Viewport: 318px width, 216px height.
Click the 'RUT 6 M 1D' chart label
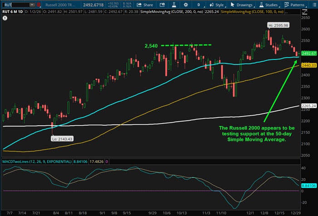point(13,12)
